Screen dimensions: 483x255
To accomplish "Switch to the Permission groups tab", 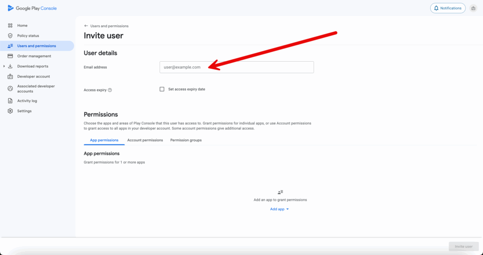I will click(x=186, y=140).
